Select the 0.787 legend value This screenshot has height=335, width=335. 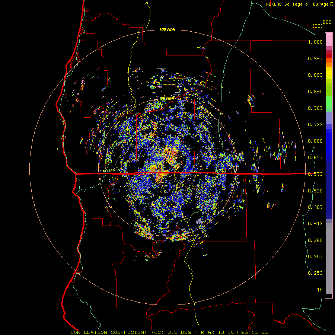pyautogui.click(x=315, y=108)
